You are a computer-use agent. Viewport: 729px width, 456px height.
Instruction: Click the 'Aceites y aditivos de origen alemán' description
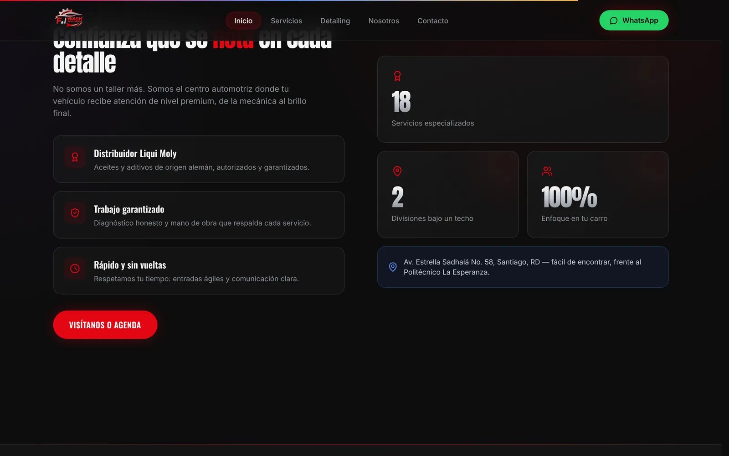[201, 167]
